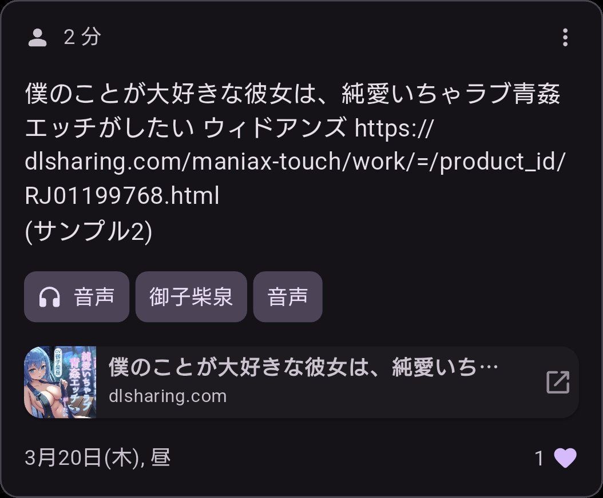Click dlsharing.com domain in link card
The width and height of the screenshot is (603, 498).
click(168, 396)
